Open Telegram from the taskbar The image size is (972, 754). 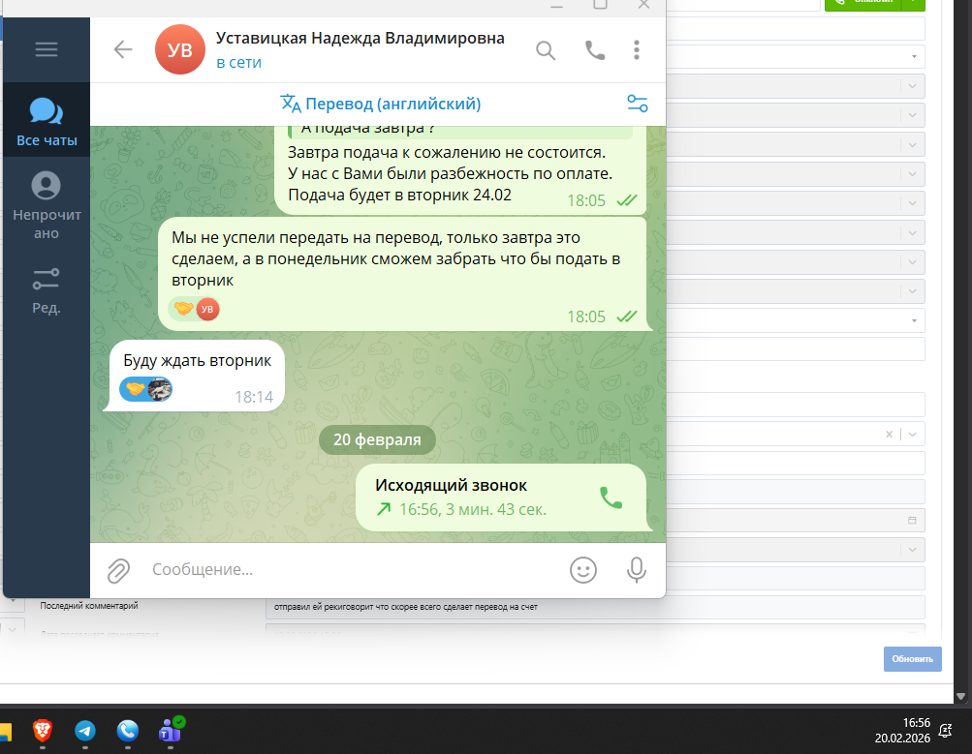(x=85, y=731)
